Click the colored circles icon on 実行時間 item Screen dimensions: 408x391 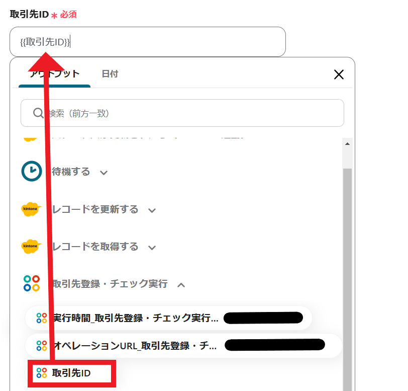pos(42,318)
